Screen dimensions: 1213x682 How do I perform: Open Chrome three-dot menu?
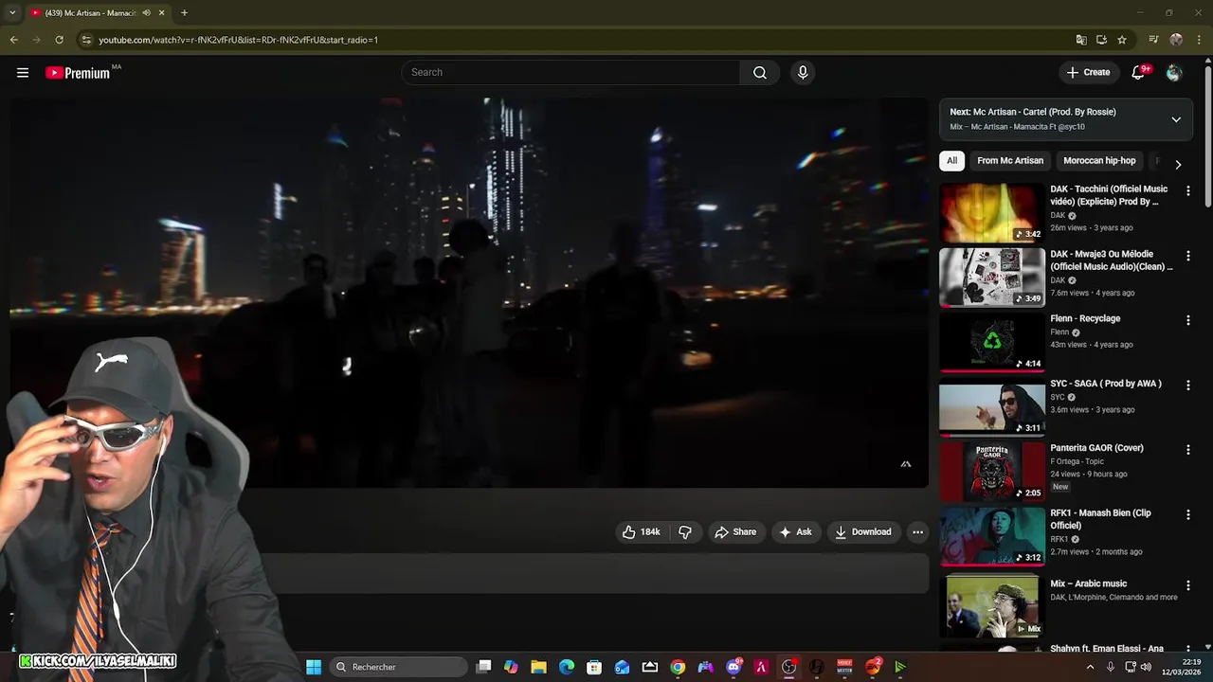1198,40
